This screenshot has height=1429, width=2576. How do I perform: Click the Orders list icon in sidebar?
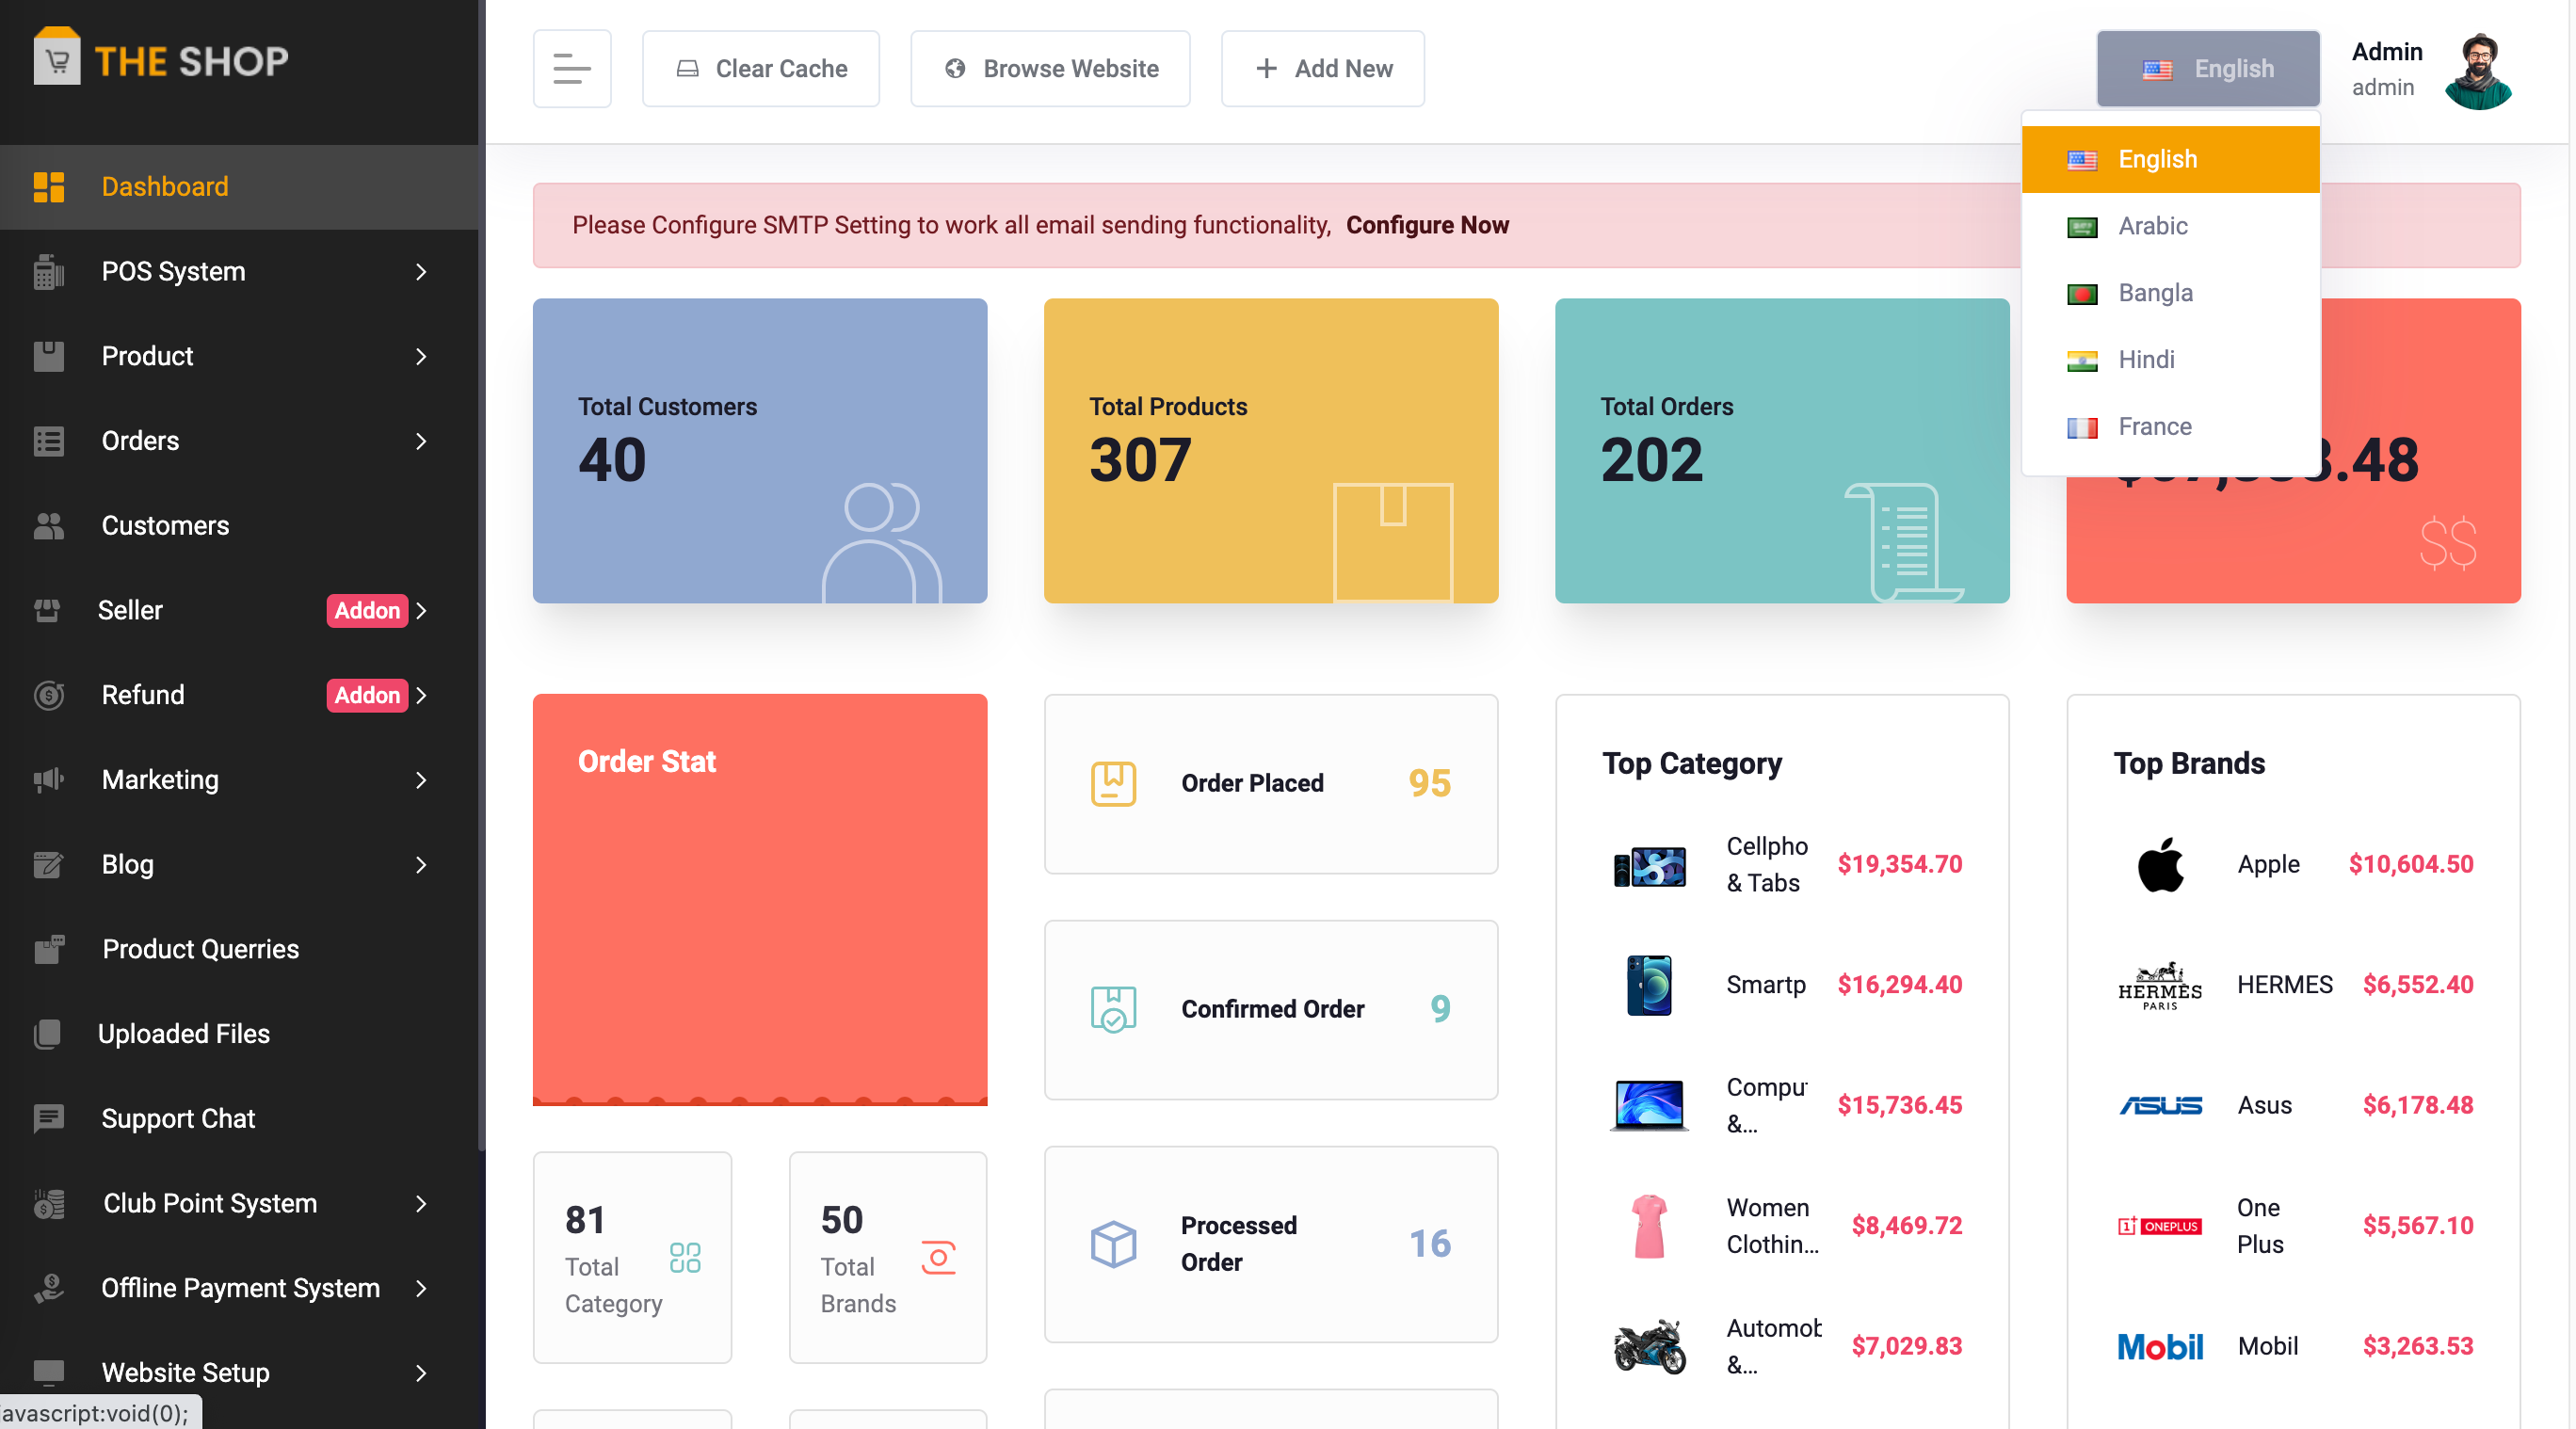tap(48, 441)
